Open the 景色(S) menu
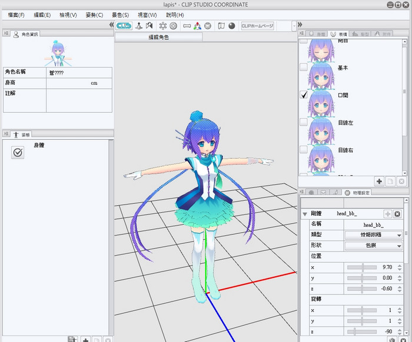 tap(120, 15)
